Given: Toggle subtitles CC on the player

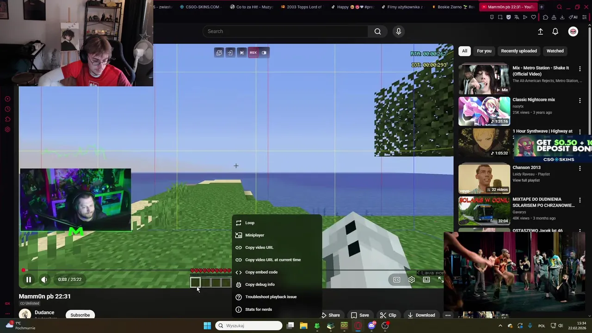Looking at the screenshot, I should click(397, 279).
